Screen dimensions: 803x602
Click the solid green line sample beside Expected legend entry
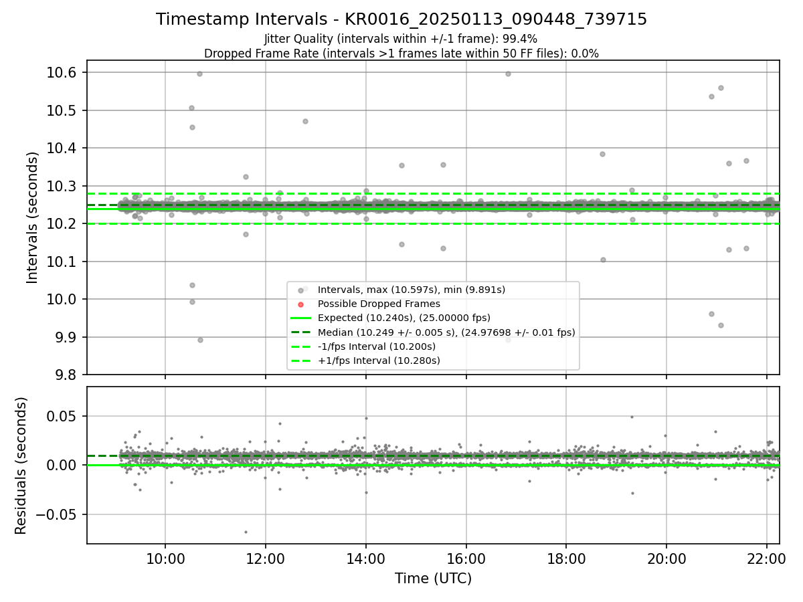tap(300, 318)
